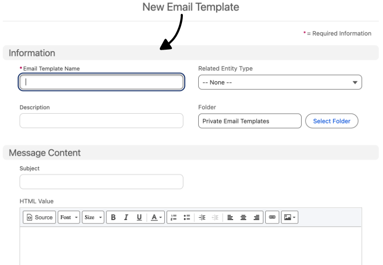383x265 pixels.
Task: Click the Information section header
Action: coord(191,53)
